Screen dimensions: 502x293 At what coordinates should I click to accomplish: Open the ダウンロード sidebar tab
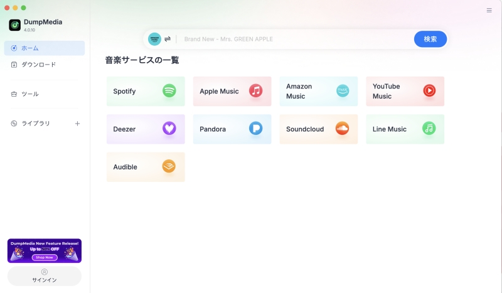pos(45,65)
